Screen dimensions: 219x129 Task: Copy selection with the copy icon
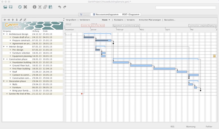pos(45,7)
